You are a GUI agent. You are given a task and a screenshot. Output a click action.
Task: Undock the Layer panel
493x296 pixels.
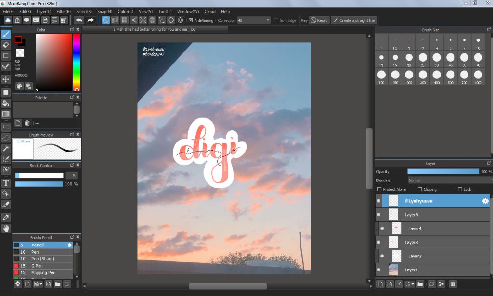[489, 163]
